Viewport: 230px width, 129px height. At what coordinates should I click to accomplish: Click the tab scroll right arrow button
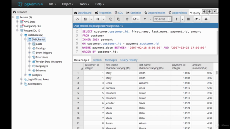click(210, 11)
